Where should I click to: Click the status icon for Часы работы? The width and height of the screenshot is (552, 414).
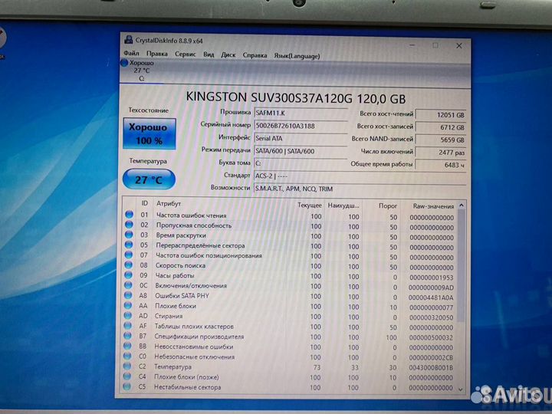coord(129,275)
